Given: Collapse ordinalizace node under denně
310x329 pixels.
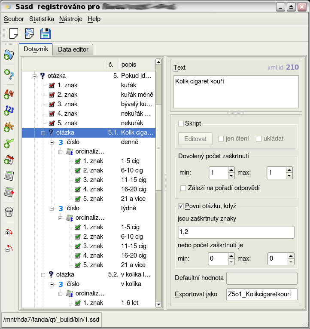Looking at the screenshot, I should (x=60, y=152).
